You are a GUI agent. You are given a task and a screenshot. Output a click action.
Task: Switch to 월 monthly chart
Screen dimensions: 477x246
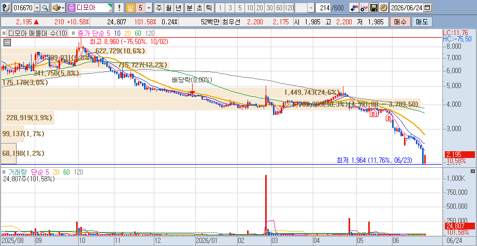click(x=168, y=8)
